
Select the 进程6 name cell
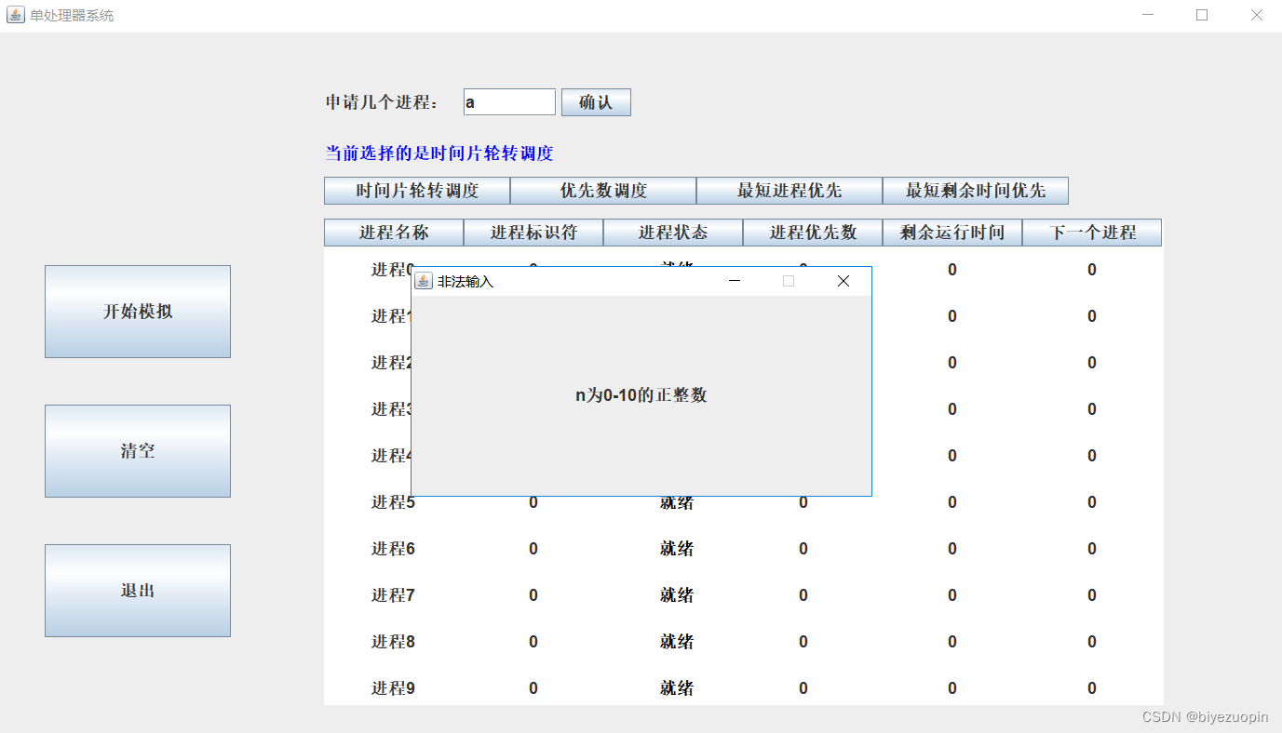393,549
